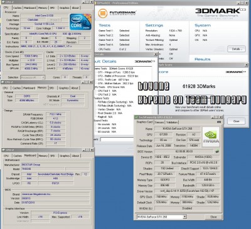Click the GPU-Z title bar app icon
This screenshot has width=251, height=229.
click(x=136, y=117)
